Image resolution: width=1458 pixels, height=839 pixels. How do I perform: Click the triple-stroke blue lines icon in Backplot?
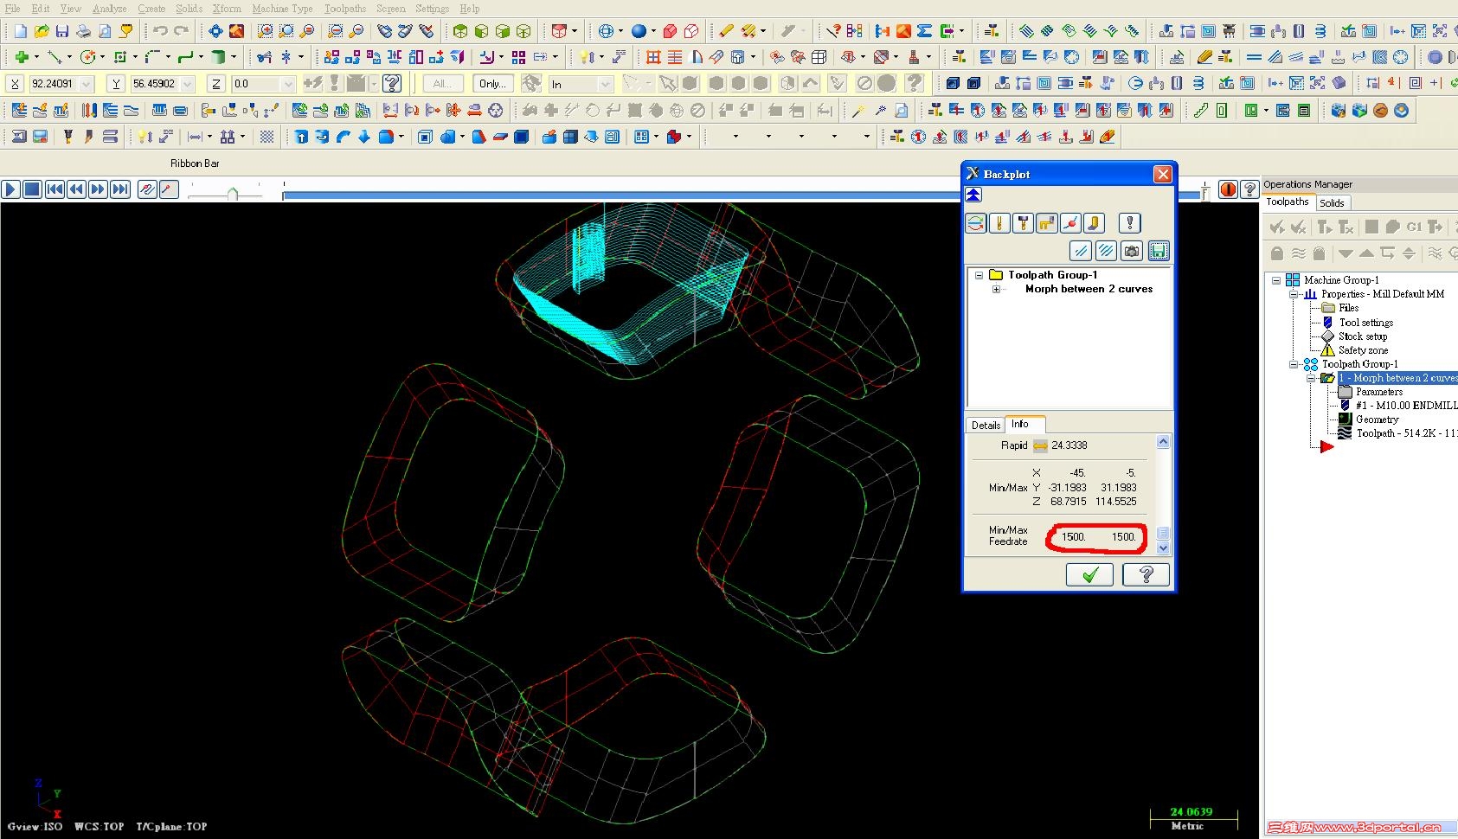(1106, 251)
